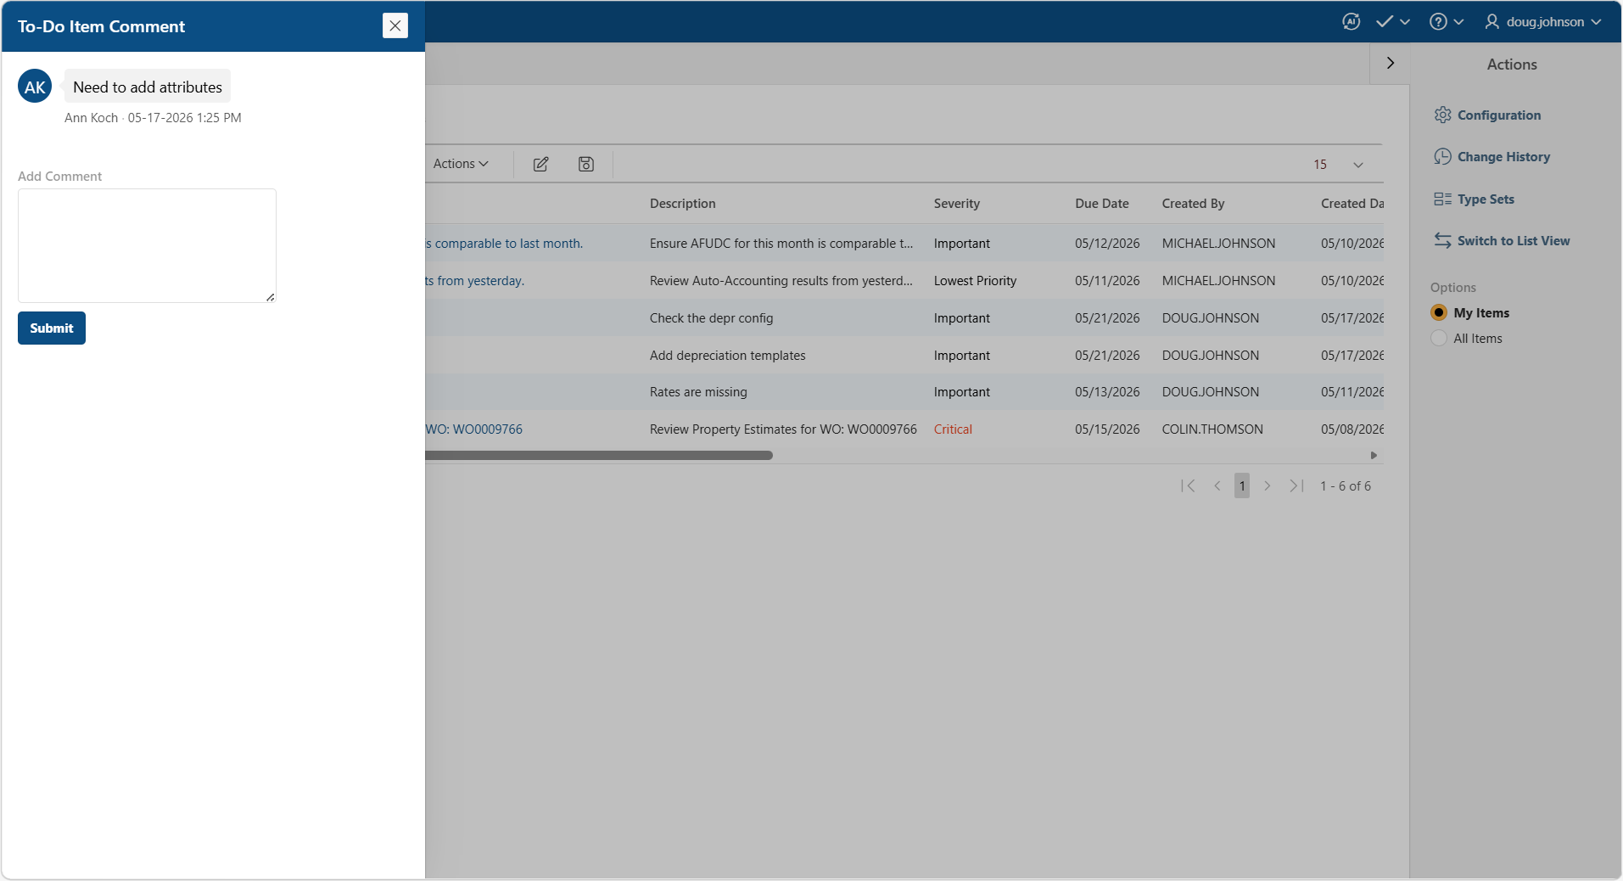Click the Critical severity cell

coord(953,429)
